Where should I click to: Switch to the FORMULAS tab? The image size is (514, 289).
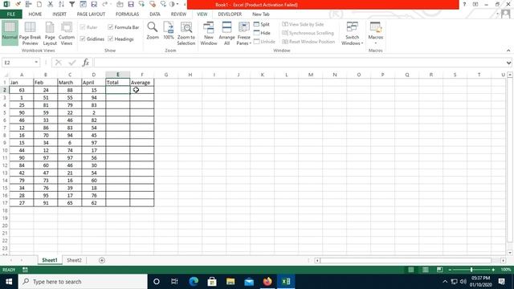pos(127,14)
